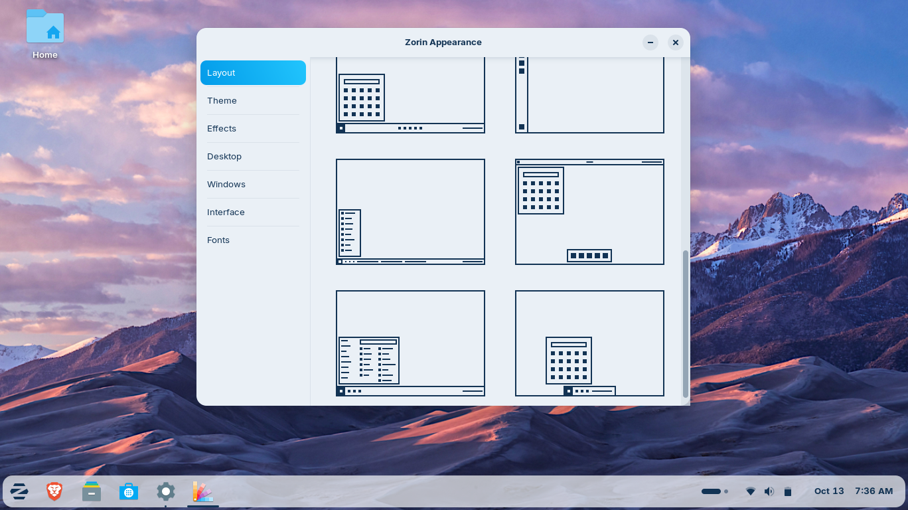Screen dimensions: 908x510
Task: Switch to the Theme section
Action: pos(253,101)
